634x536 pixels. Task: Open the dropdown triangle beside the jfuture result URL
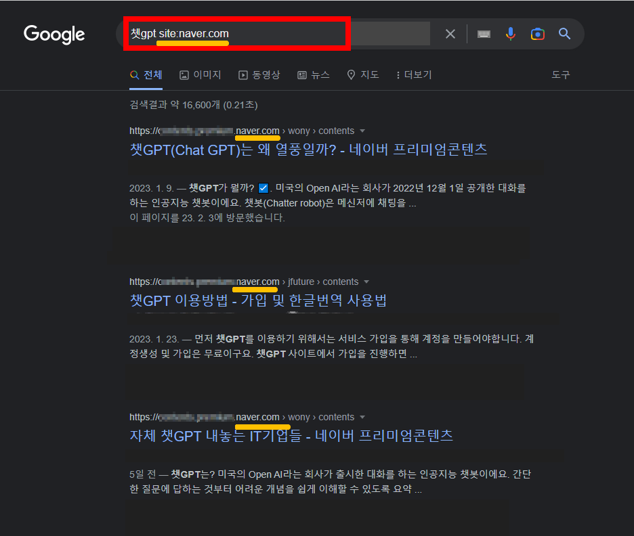point(366,281)
